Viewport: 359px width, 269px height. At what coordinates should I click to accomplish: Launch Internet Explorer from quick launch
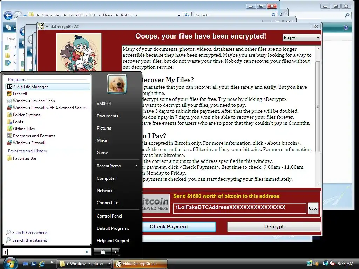[42, 264]
